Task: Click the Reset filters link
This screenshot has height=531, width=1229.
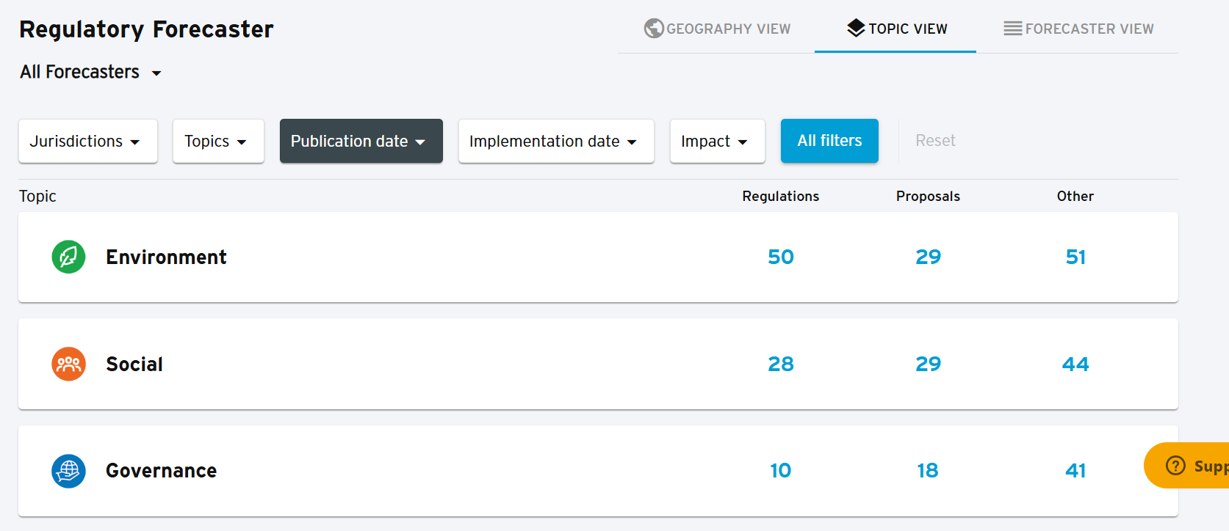Action: tap(935, 141)
